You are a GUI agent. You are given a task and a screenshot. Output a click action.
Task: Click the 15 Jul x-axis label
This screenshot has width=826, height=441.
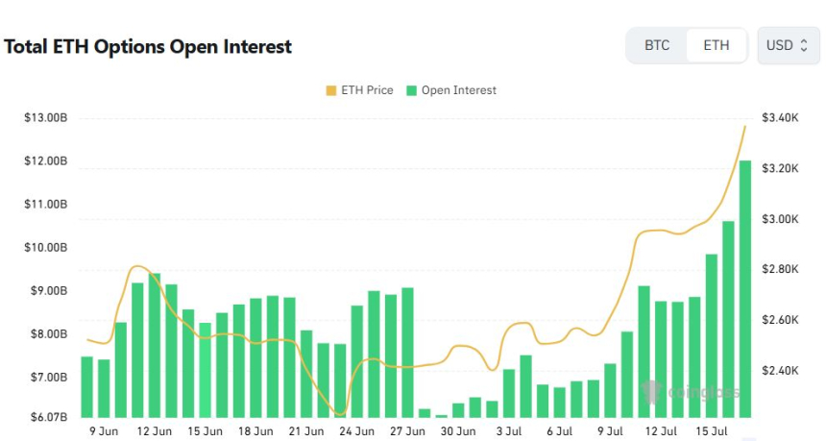click(x=710, y=431)
